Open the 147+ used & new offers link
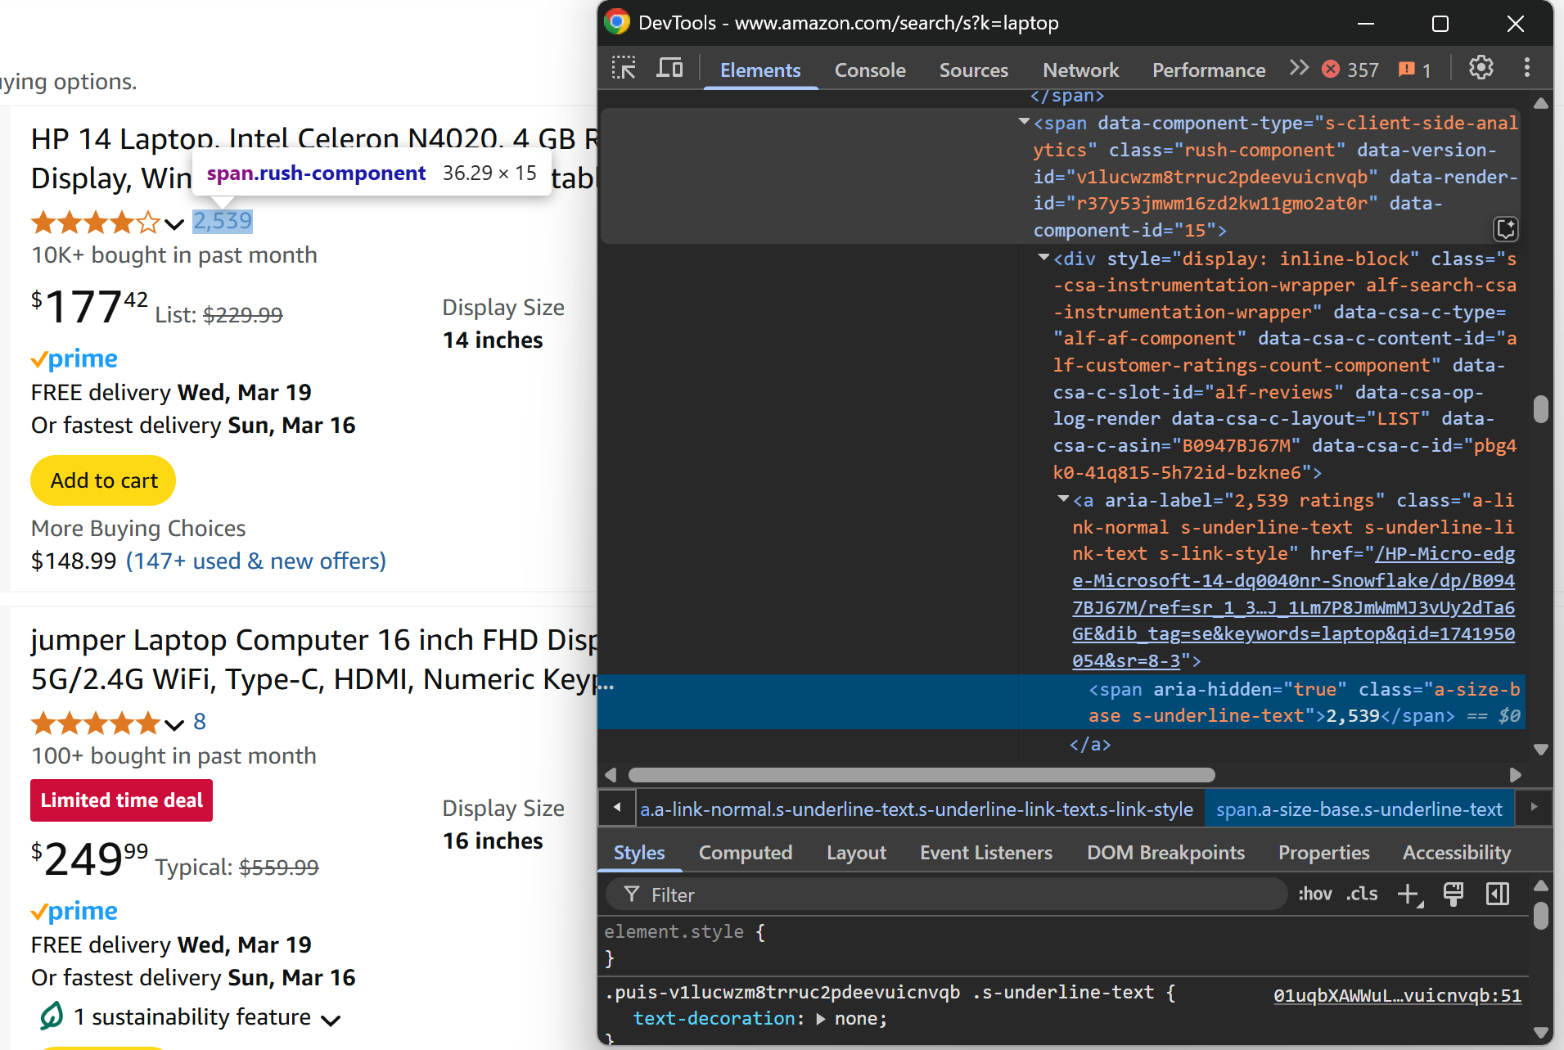The image size is (1564, 1050). point(255,561)
